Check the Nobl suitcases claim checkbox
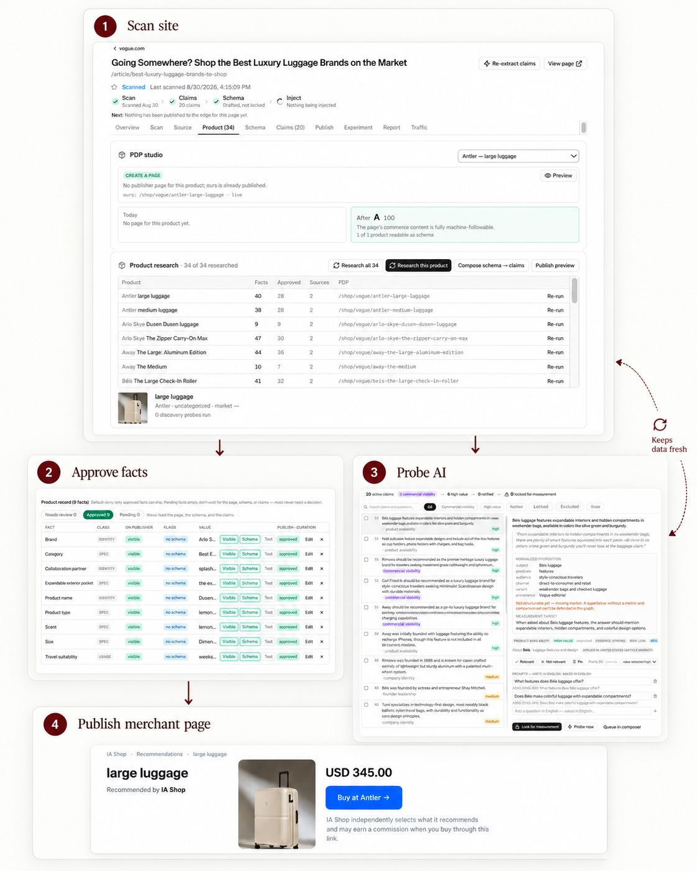The width and height of the screenshot is (697, 871). pos(367,539)
